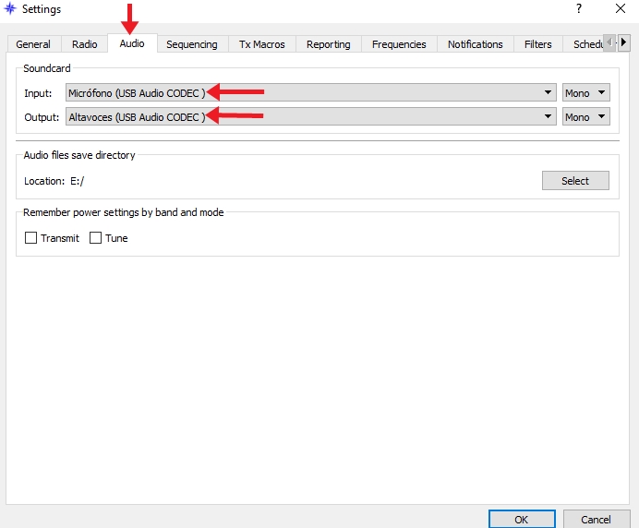Open the Input soundcard device dropdown
This screenshot has height=528, width=639.
310,92
